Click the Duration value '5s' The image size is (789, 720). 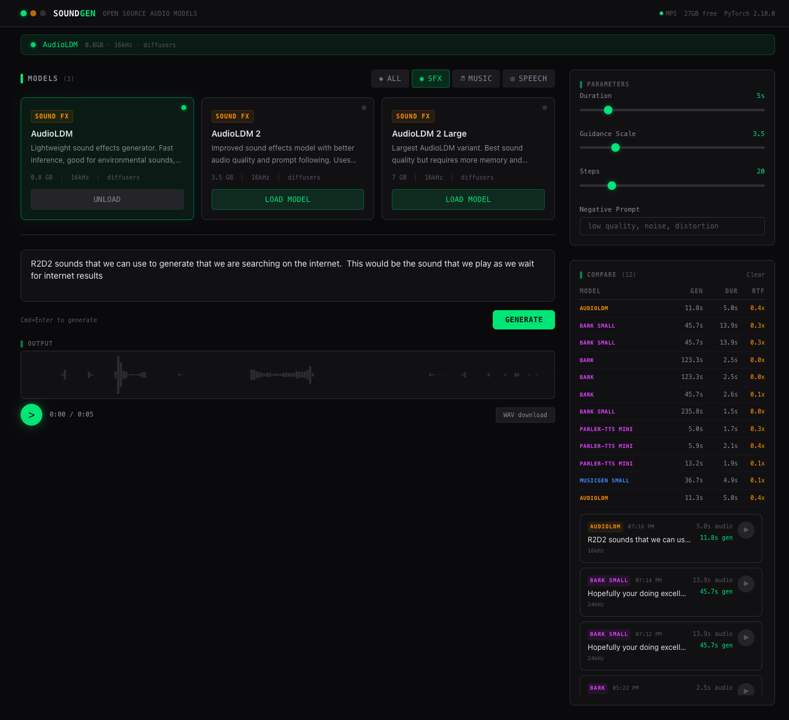(x=761, y=96)
